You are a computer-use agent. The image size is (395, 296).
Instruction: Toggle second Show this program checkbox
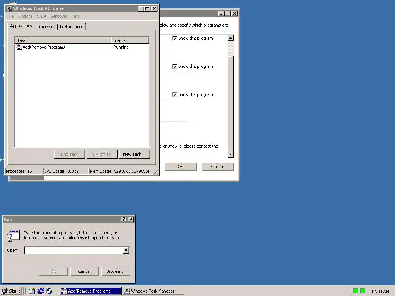(x=175, y=66)
